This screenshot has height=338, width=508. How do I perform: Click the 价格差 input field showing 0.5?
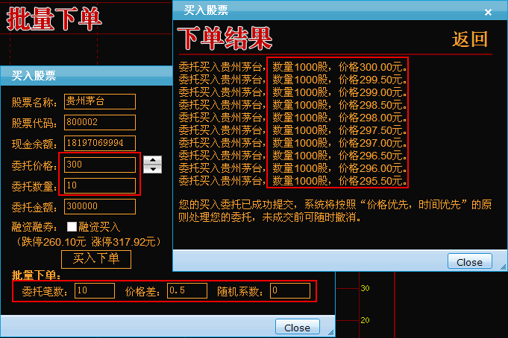187,290
